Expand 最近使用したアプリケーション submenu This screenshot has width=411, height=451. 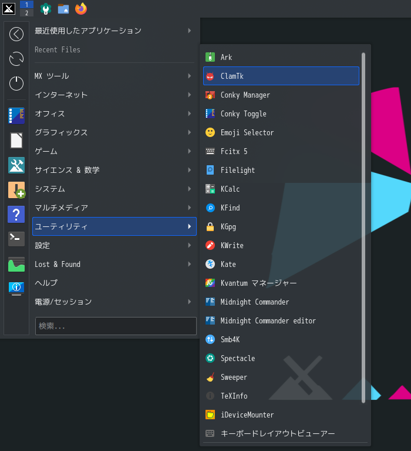(114, 31)
